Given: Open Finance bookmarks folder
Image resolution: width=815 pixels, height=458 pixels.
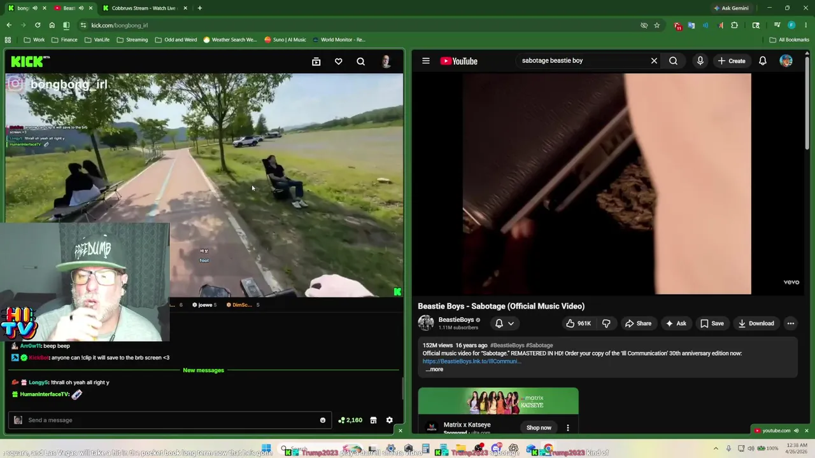Looking at the screenshot, I should tap(64, 39).
